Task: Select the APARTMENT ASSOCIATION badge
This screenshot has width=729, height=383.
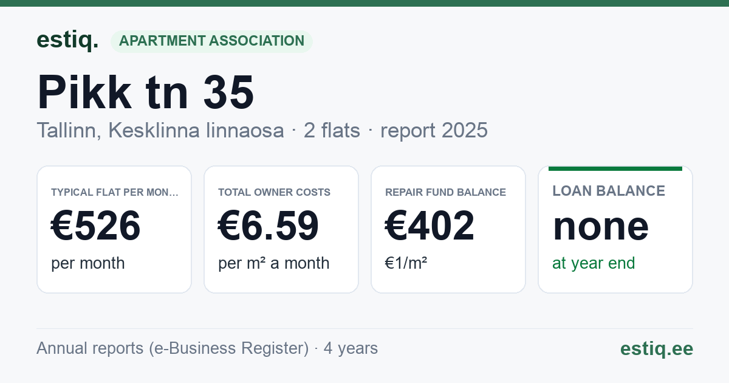Action: tap(211, 41)
